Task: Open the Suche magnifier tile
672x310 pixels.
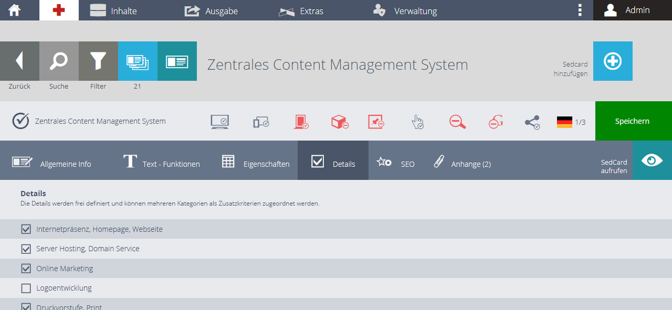Action: [x=59, y=61]
